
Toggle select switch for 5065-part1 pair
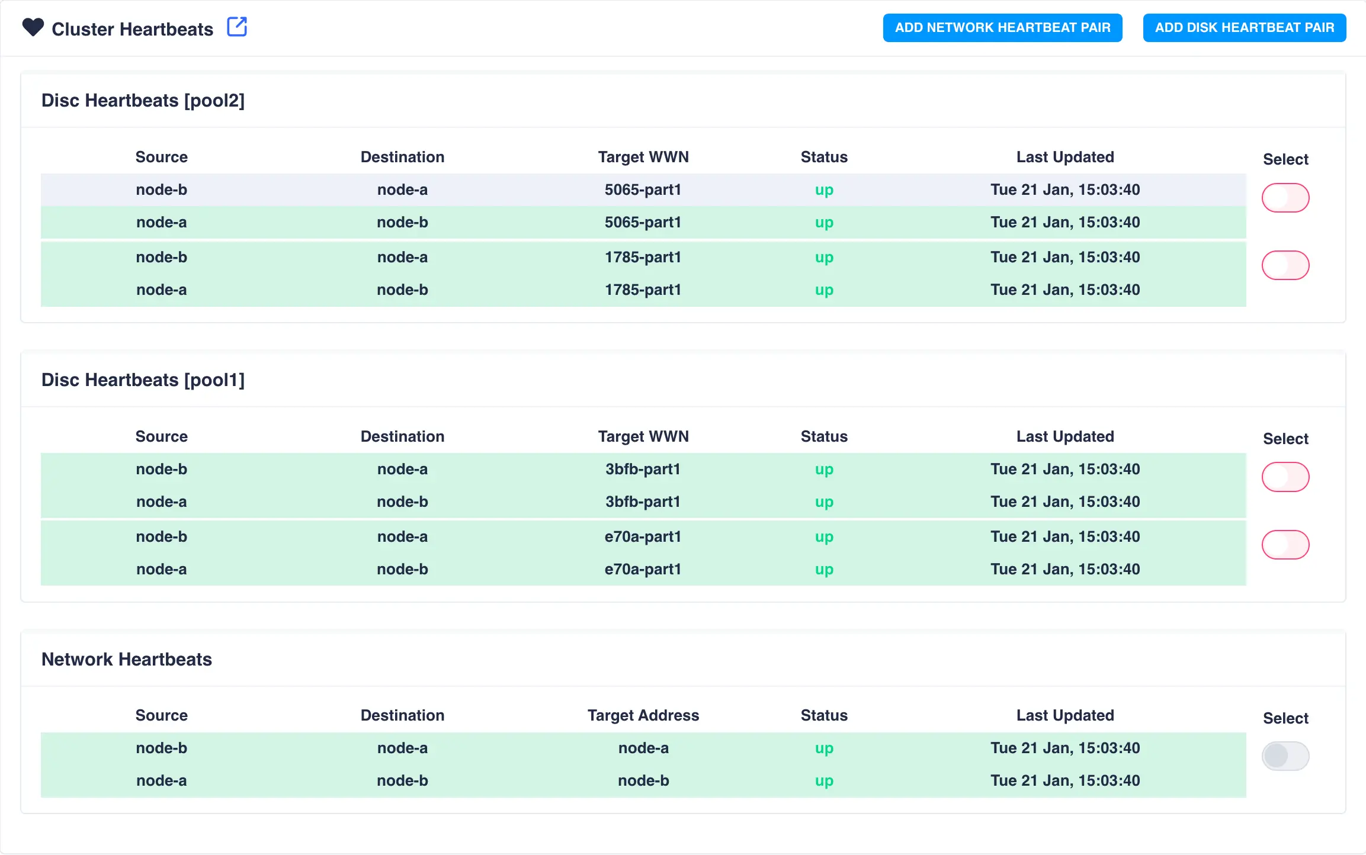tap(1285, 198)
